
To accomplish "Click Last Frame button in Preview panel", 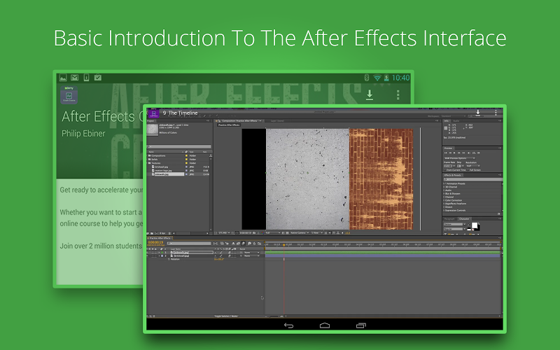I will 463,153.
